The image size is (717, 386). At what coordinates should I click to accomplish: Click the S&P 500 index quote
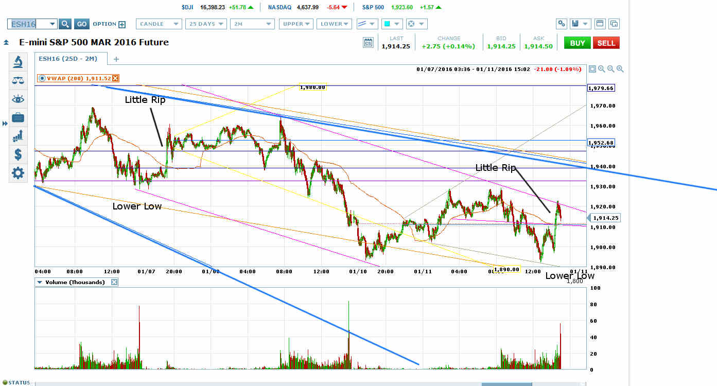click(x=401, y=7)
